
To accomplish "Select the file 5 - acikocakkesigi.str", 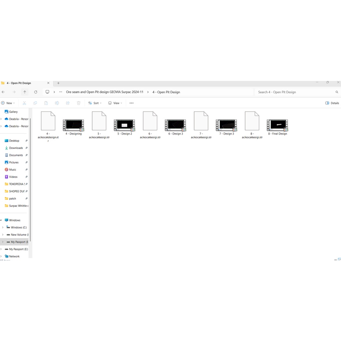I will (x=99, y=125).
